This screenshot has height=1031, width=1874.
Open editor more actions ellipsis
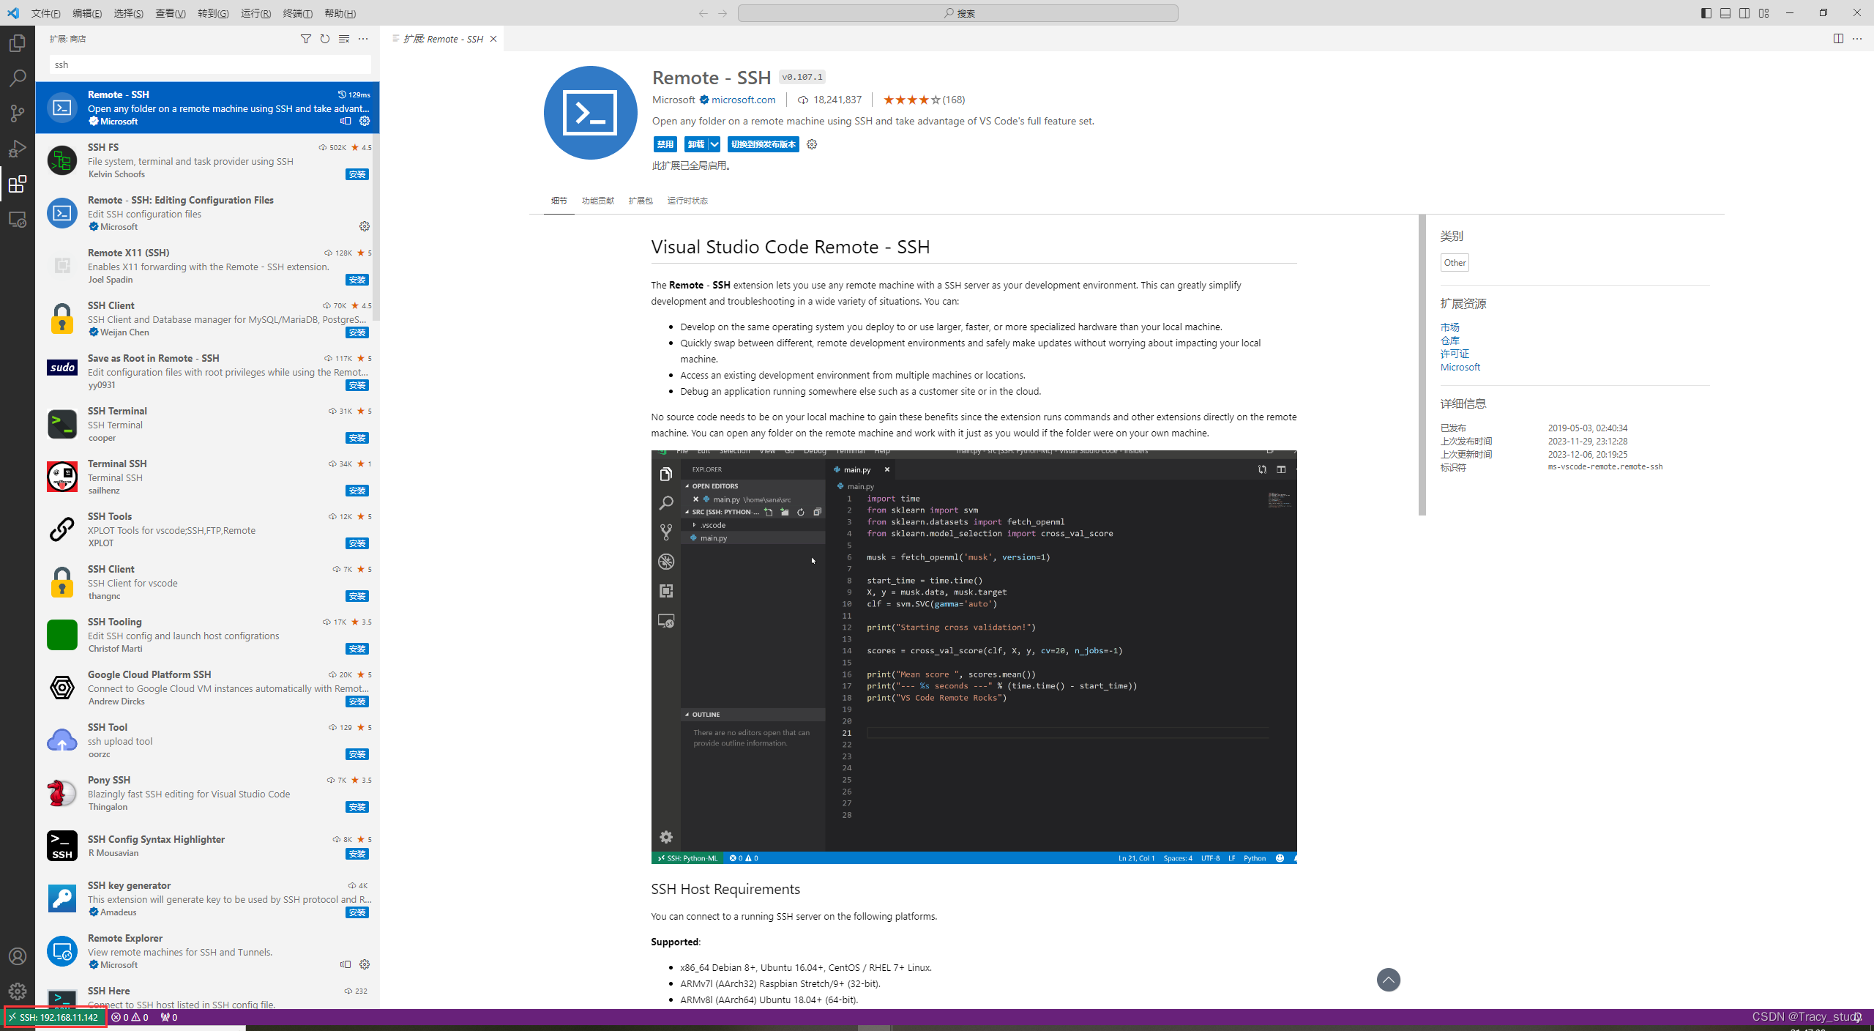1857,39
